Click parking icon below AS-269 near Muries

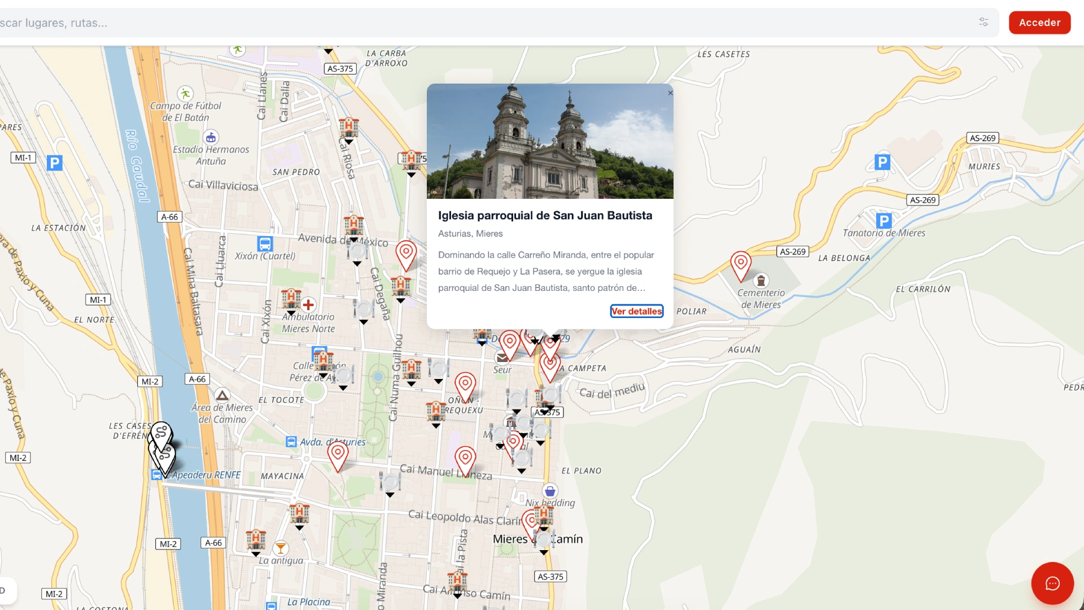[x=882, y=162]
